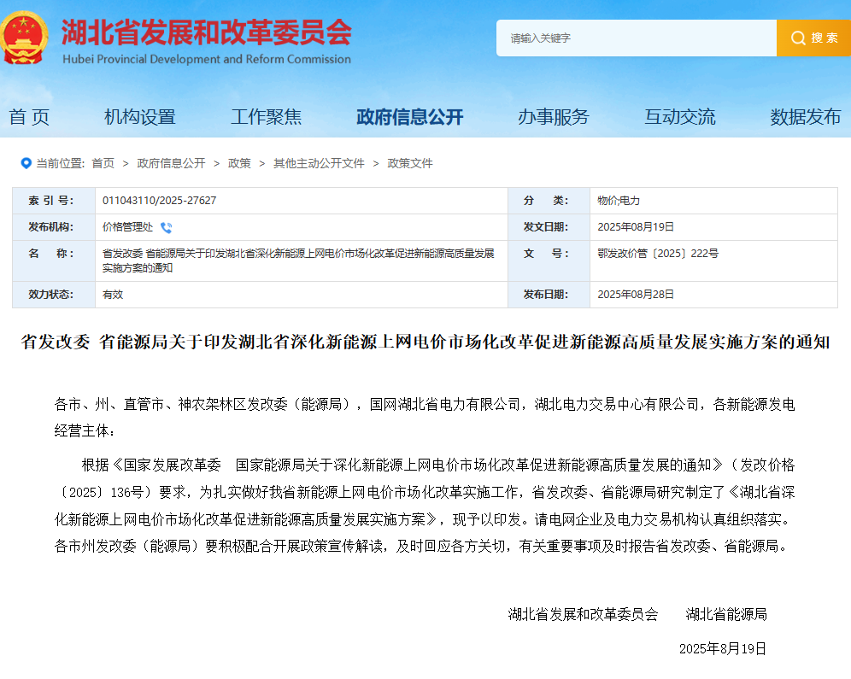Click the magnifier search icon
The width and height of the screenshot is (851, 679).
tap(798, 38)
